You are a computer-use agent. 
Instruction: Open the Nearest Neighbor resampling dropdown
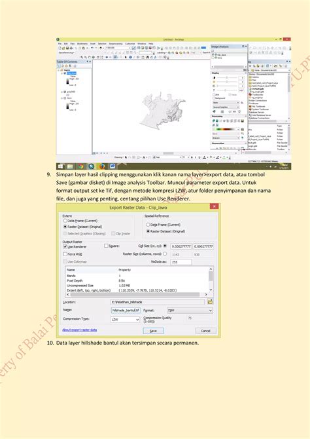click(x=226, y=107)
